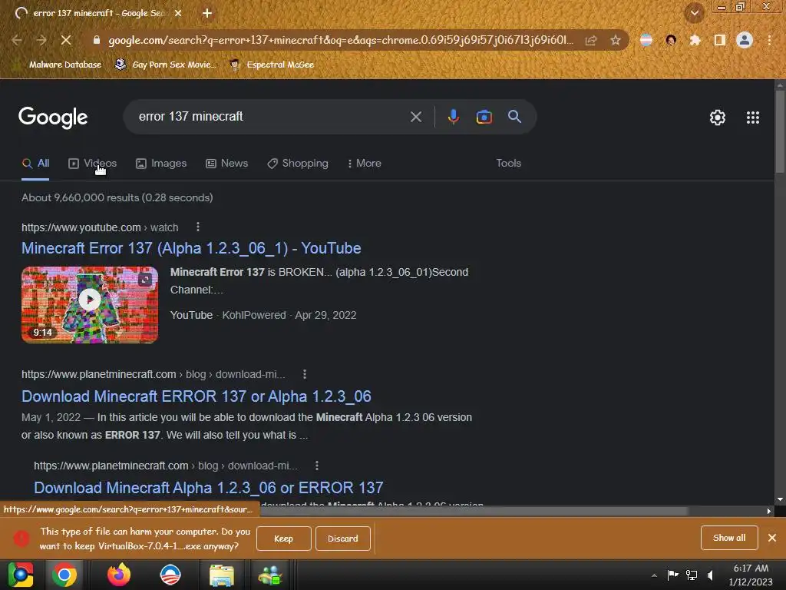Open the Action Center flag tray icon

[x=672, y=575]
